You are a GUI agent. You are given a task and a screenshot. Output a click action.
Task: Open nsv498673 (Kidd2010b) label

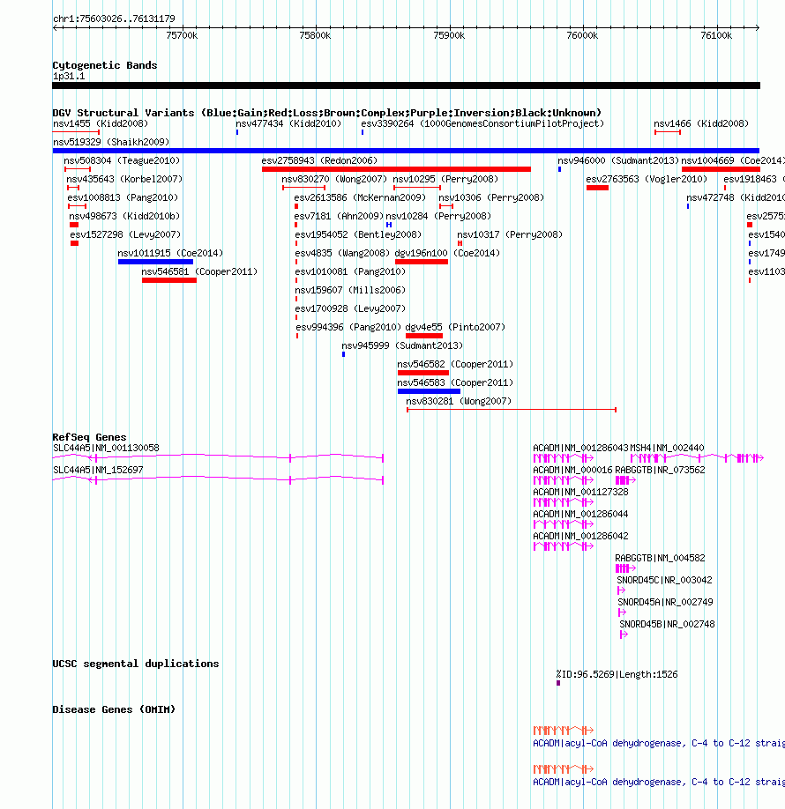coord(124,217)
